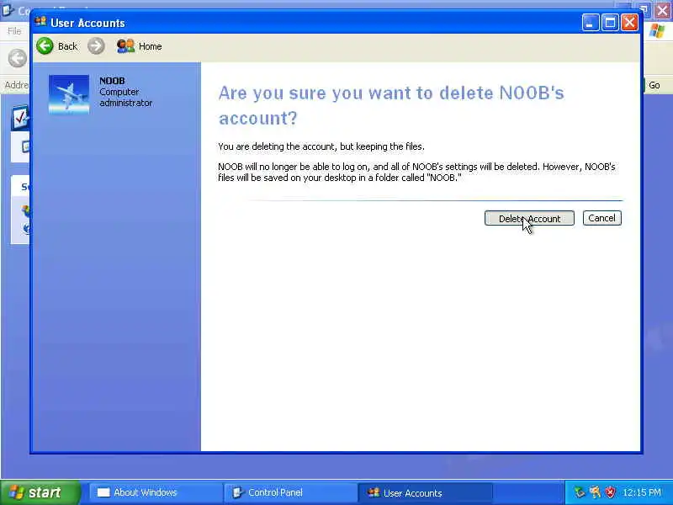Image resolution: width=673 pixels, height=505 pixels.
Task: Maximize the User Accounts window
Action: pos(610,23)
